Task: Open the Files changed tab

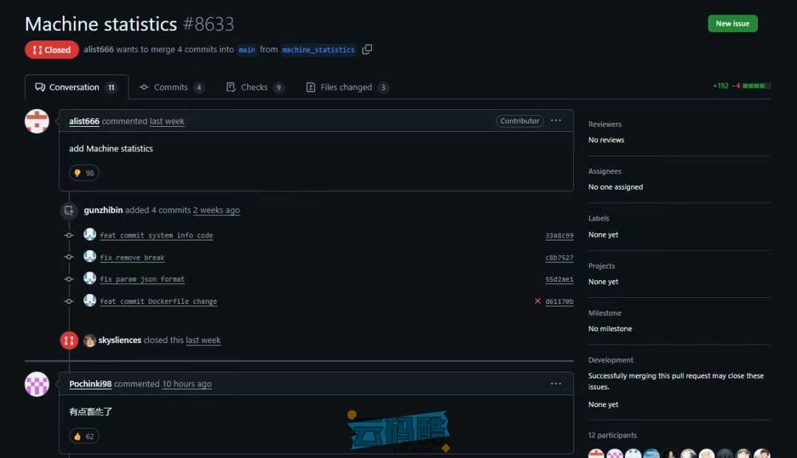Action: 345,87
